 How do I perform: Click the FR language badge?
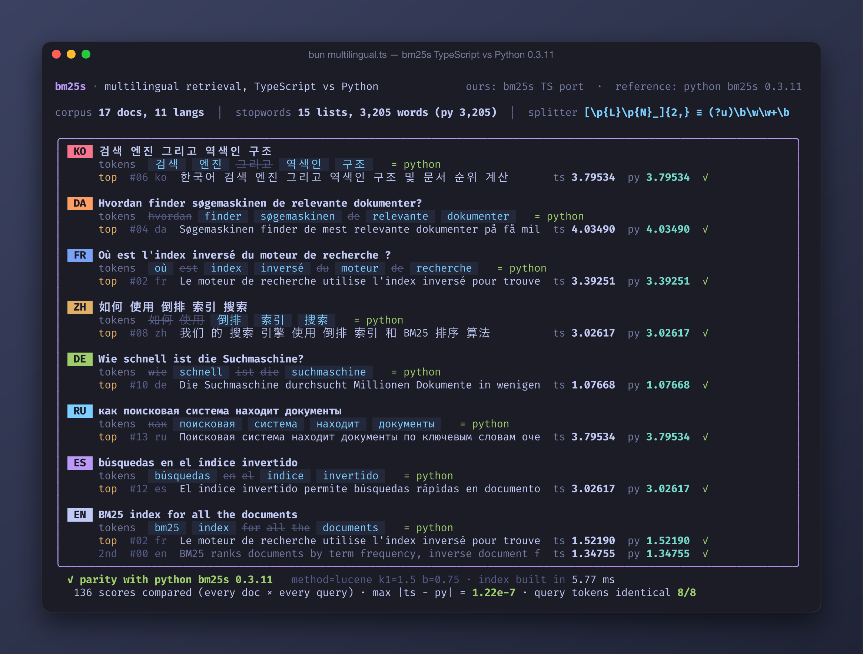80,255
